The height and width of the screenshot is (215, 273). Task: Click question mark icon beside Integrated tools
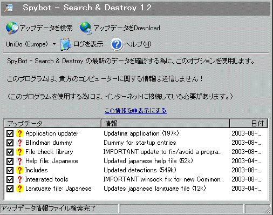[x=19, y=179]
